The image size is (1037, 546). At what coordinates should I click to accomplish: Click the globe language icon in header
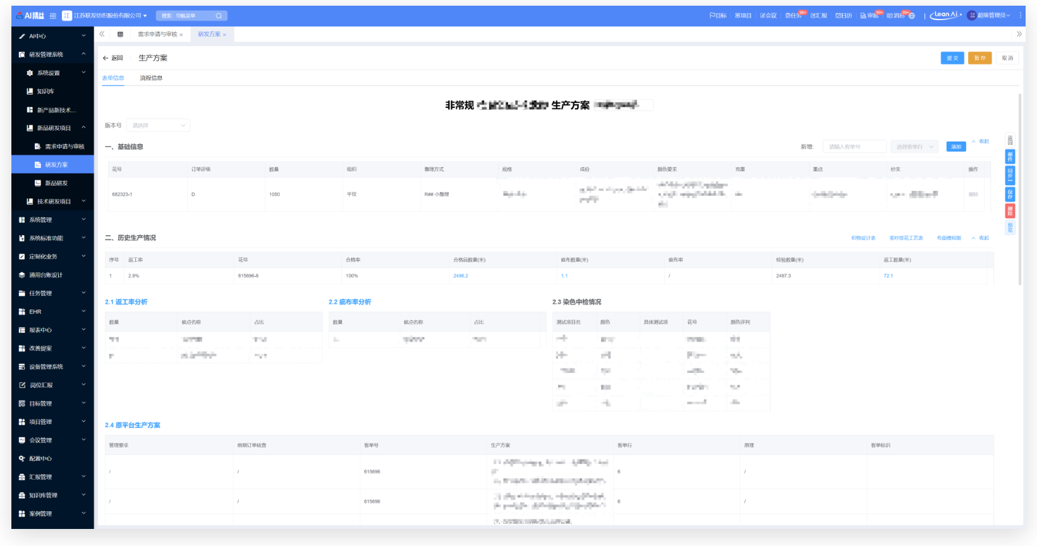pyautogui.click(x=912, y=16)
